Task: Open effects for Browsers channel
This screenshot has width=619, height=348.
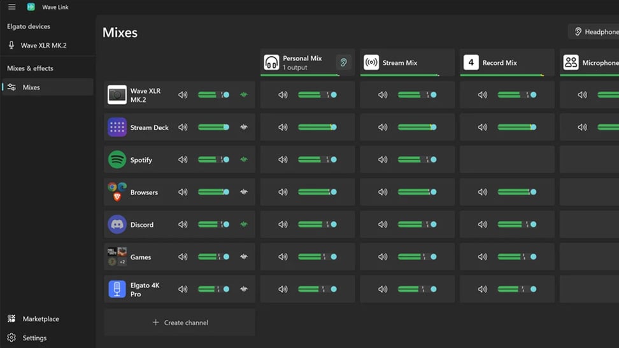Action: tap(244, 192)
